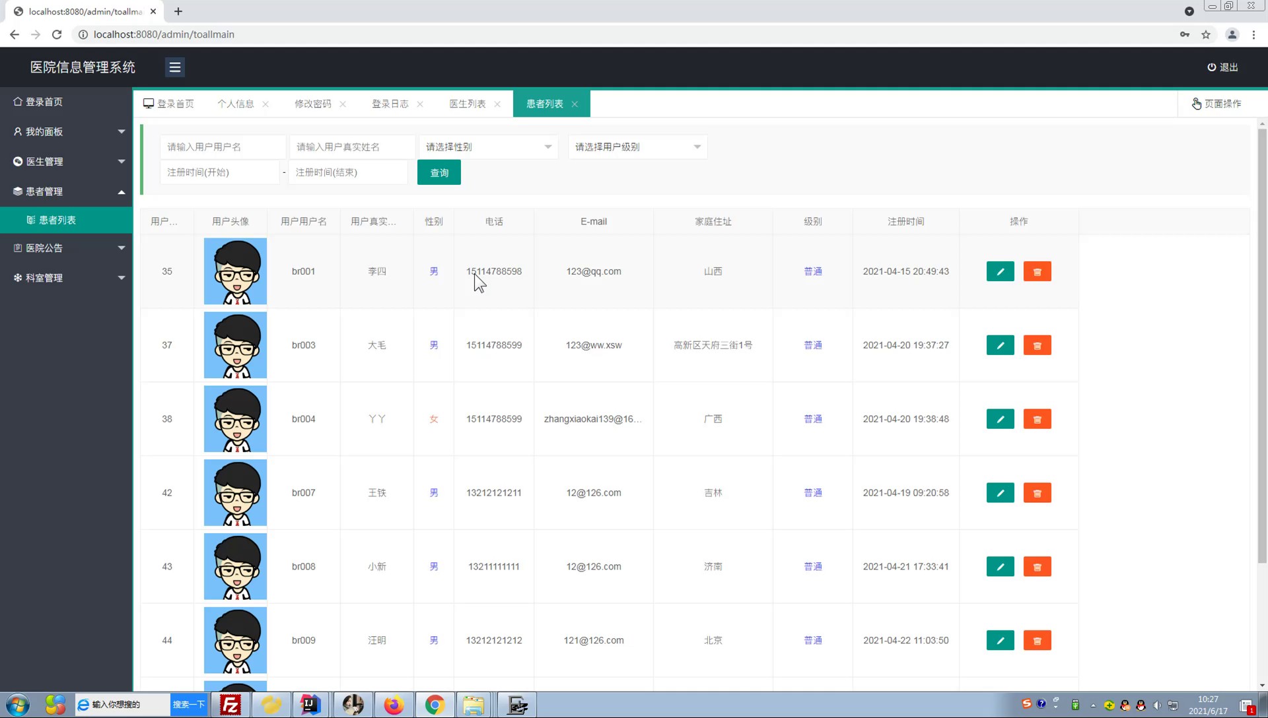The height and width of the screenshot is (718, 1268).
Task: Switch to the 个人信息 tab
Action: (236, 104)
